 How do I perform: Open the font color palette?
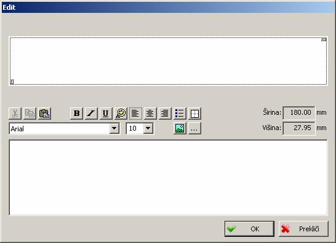121,114
